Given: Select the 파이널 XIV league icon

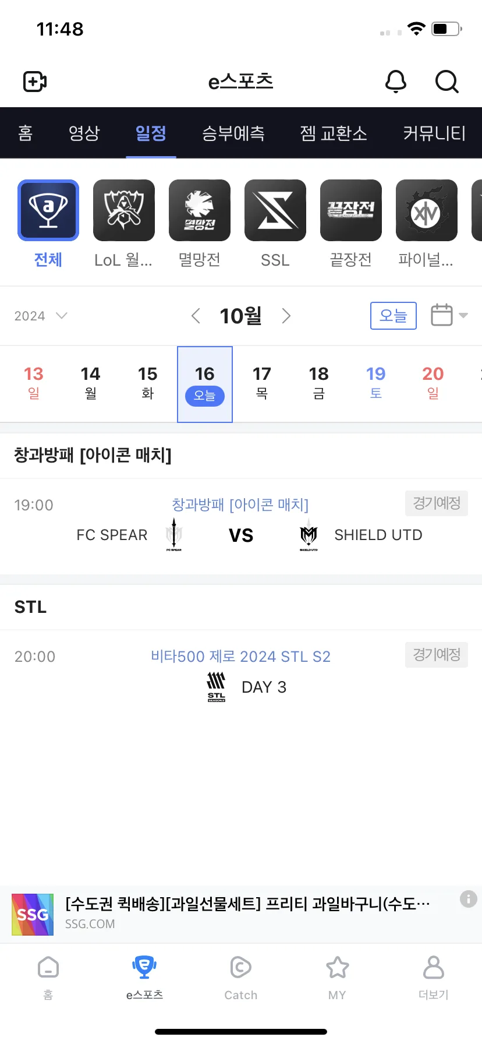Looking at the screenshot, I should pyautogui.click(x=427, y=210).
